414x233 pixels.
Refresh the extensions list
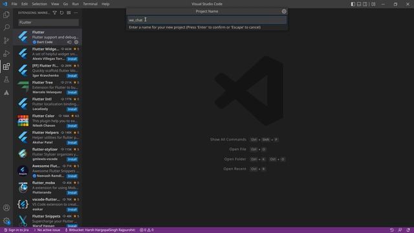[x=61, y=13]
